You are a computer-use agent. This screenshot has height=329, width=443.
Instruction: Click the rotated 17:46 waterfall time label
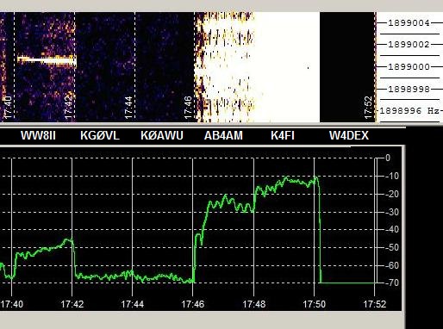pos(188,107)
